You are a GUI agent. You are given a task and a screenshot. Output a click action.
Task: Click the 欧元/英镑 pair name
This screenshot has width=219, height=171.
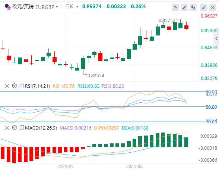coord(23,7)
